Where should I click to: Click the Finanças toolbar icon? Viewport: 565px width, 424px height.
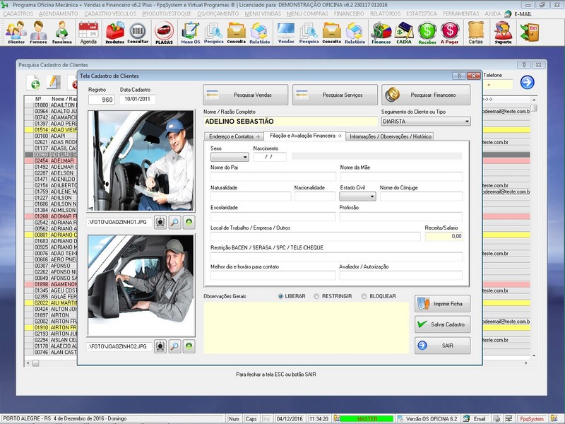[381, 32]
